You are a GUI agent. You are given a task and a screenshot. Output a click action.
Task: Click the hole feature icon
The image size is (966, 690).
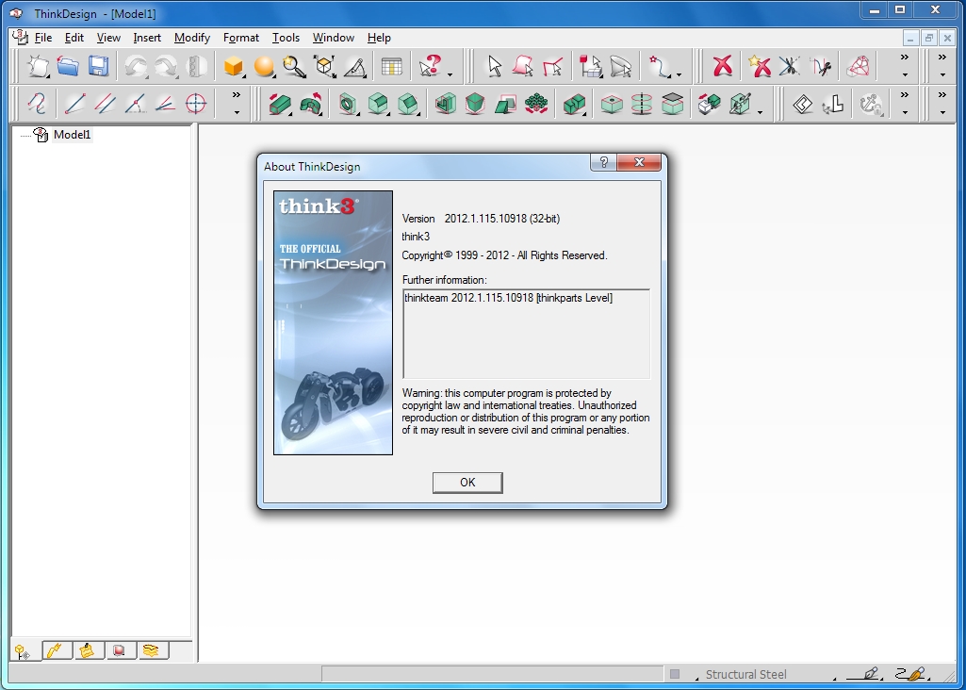click(348, 104)
